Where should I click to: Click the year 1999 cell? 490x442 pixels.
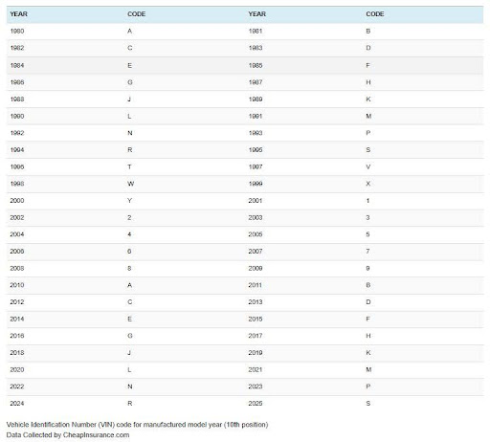[x=256, y=184]
